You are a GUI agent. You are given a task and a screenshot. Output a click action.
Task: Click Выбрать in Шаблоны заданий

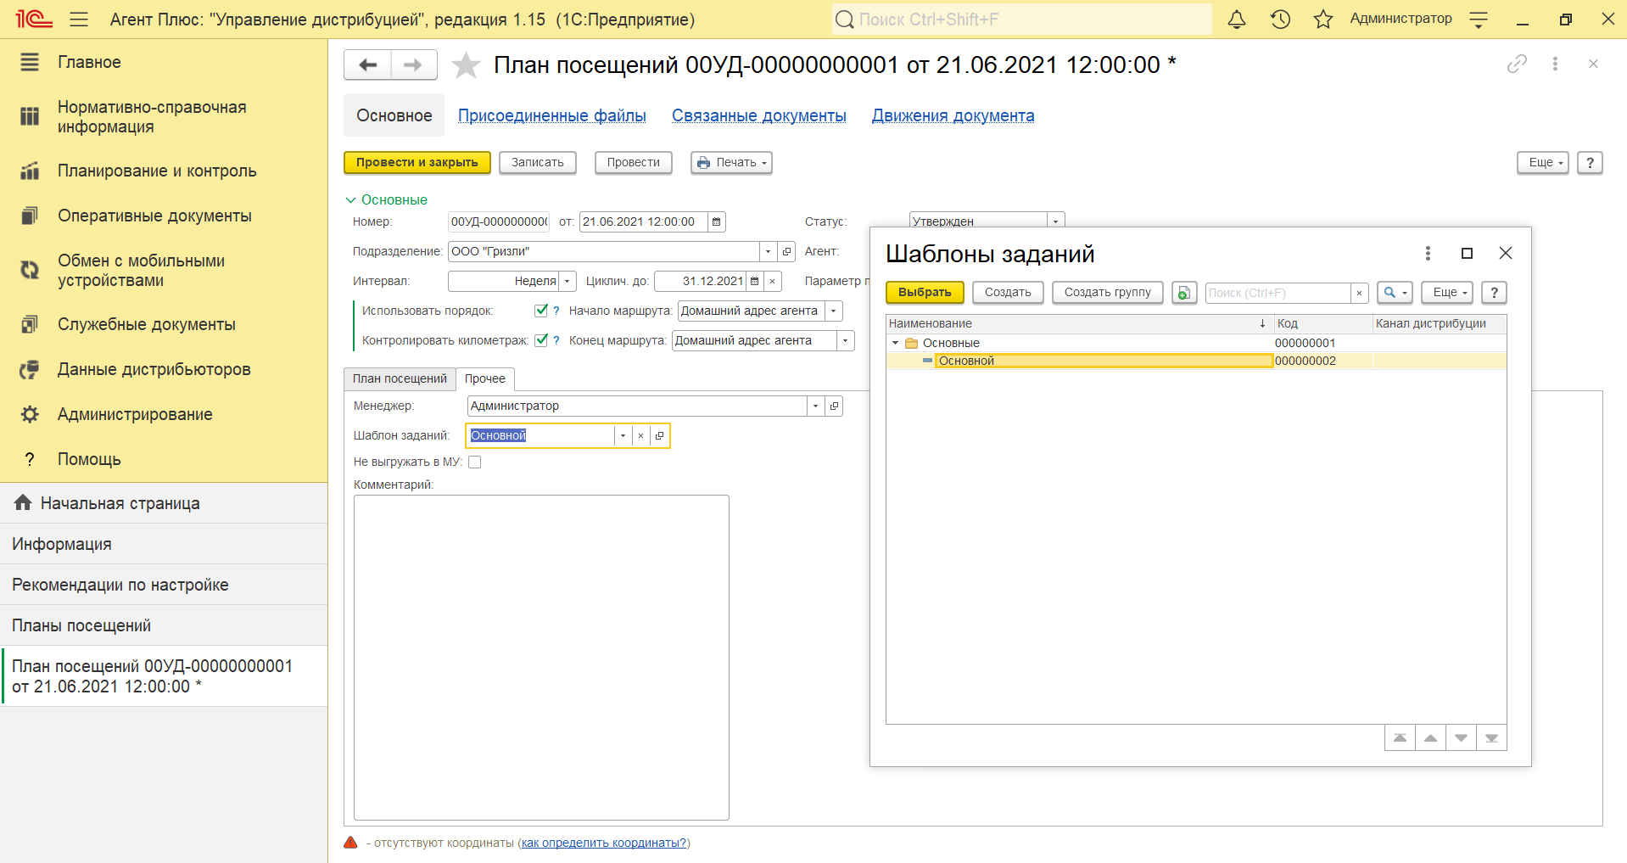[925, 292]
